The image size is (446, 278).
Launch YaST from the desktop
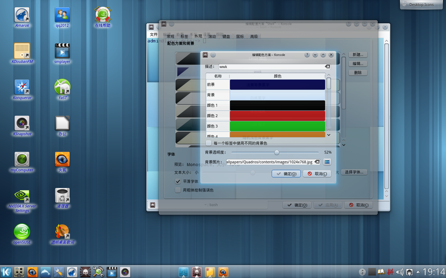62,89
